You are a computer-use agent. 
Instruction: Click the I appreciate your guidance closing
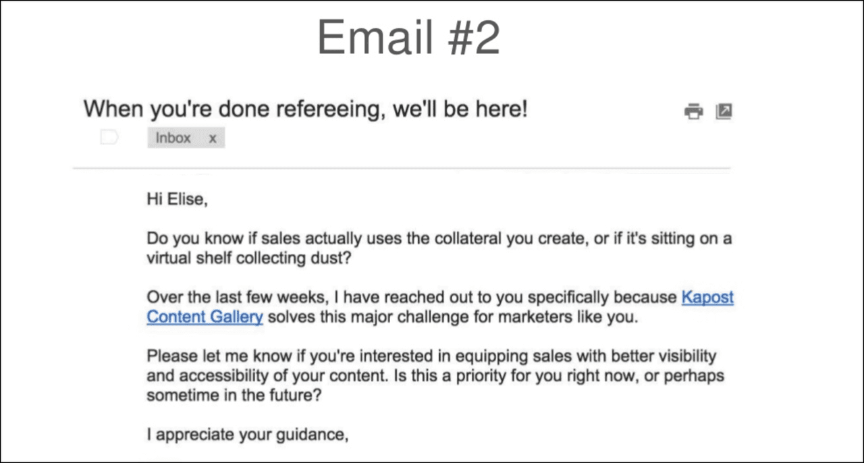pyautogui.click(x=247, y=434)
